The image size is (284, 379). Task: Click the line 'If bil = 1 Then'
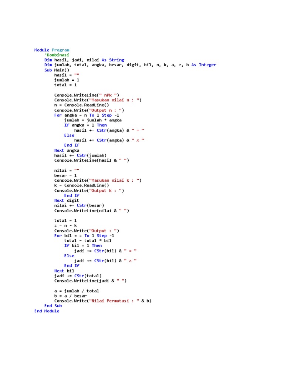[x=83, y=246]
